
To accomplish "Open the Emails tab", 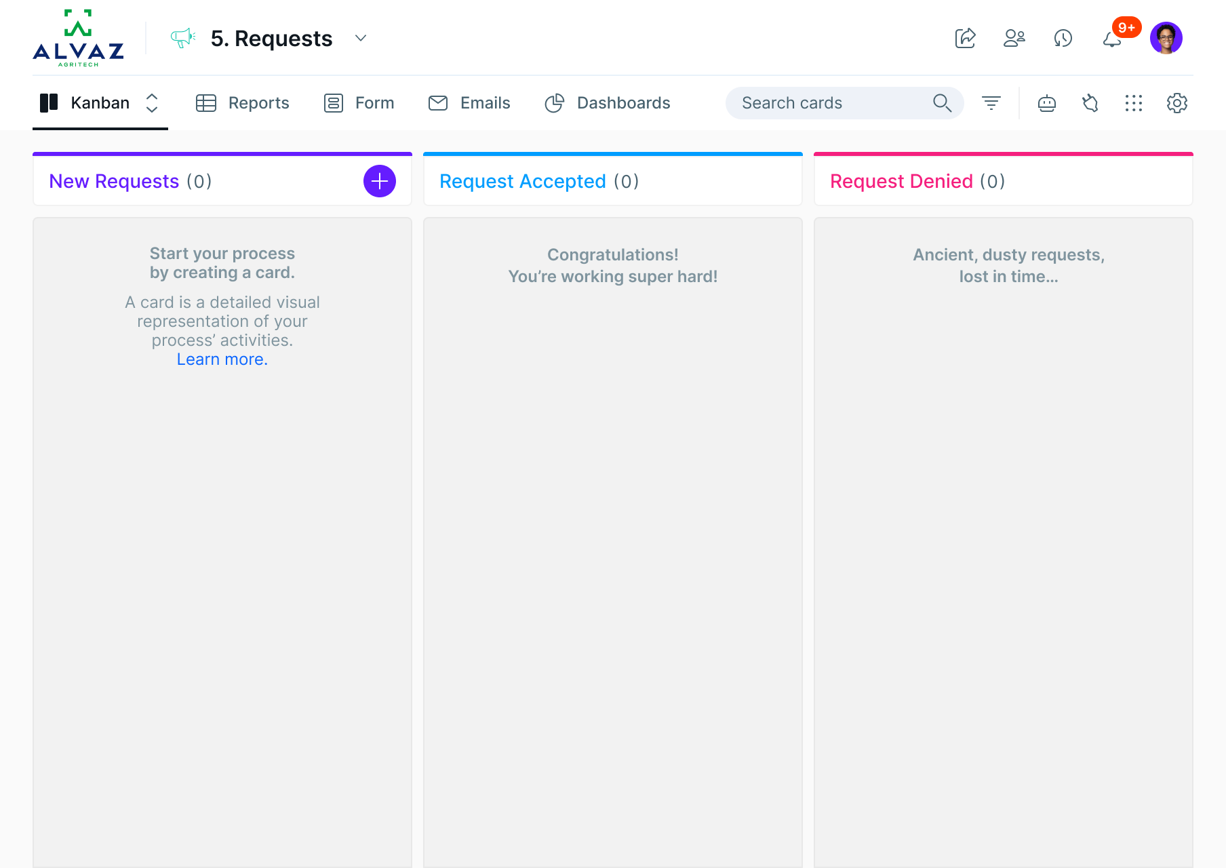I will pyautogui.click(x=469, y=103).
